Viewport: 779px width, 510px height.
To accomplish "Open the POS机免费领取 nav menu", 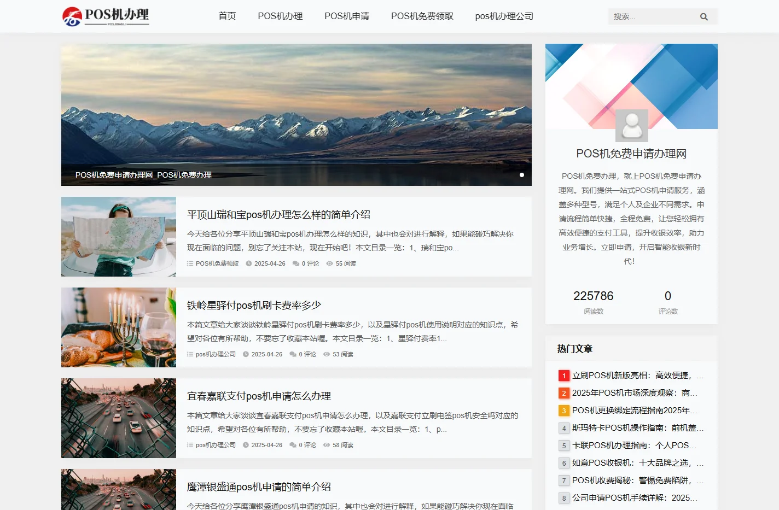I will (422, 16).
